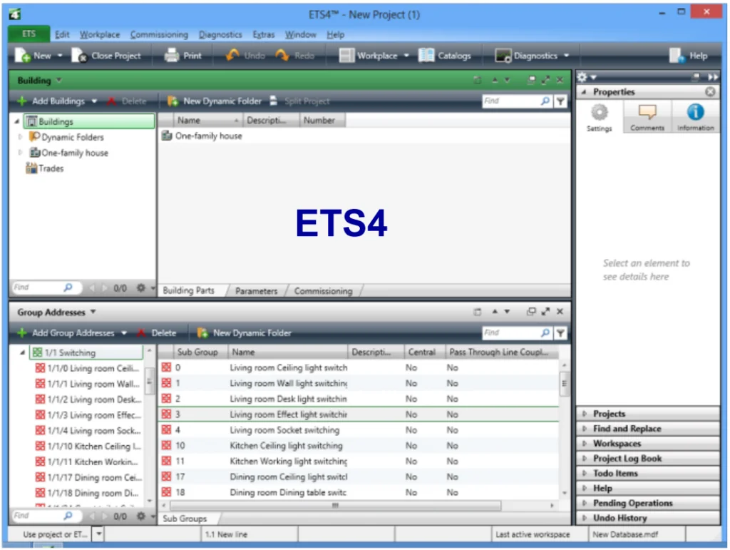730x550 pixels.
Task: Open the status bar Use project dropdown arrow
Action: [98, 534]
